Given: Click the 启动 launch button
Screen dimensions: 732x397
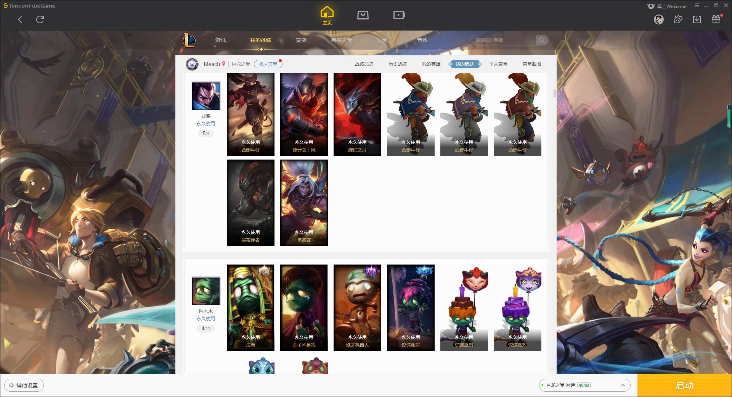Looking at the screenshot, I should point(685,386).
